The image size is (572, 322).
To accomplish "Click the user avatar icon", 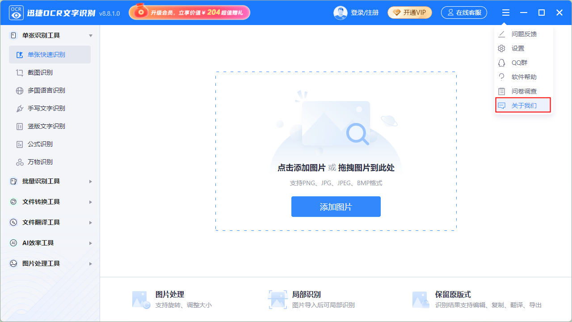I will click(x=341, y=13).
